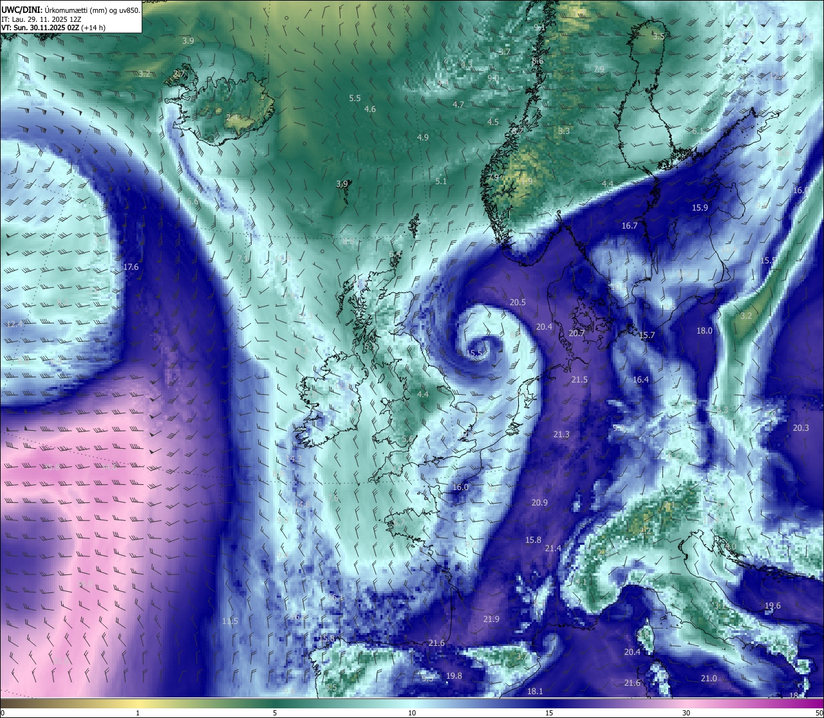Click the 16.4 value on the map
Viewport: 824px width, 718px height.
click(641, 379)
